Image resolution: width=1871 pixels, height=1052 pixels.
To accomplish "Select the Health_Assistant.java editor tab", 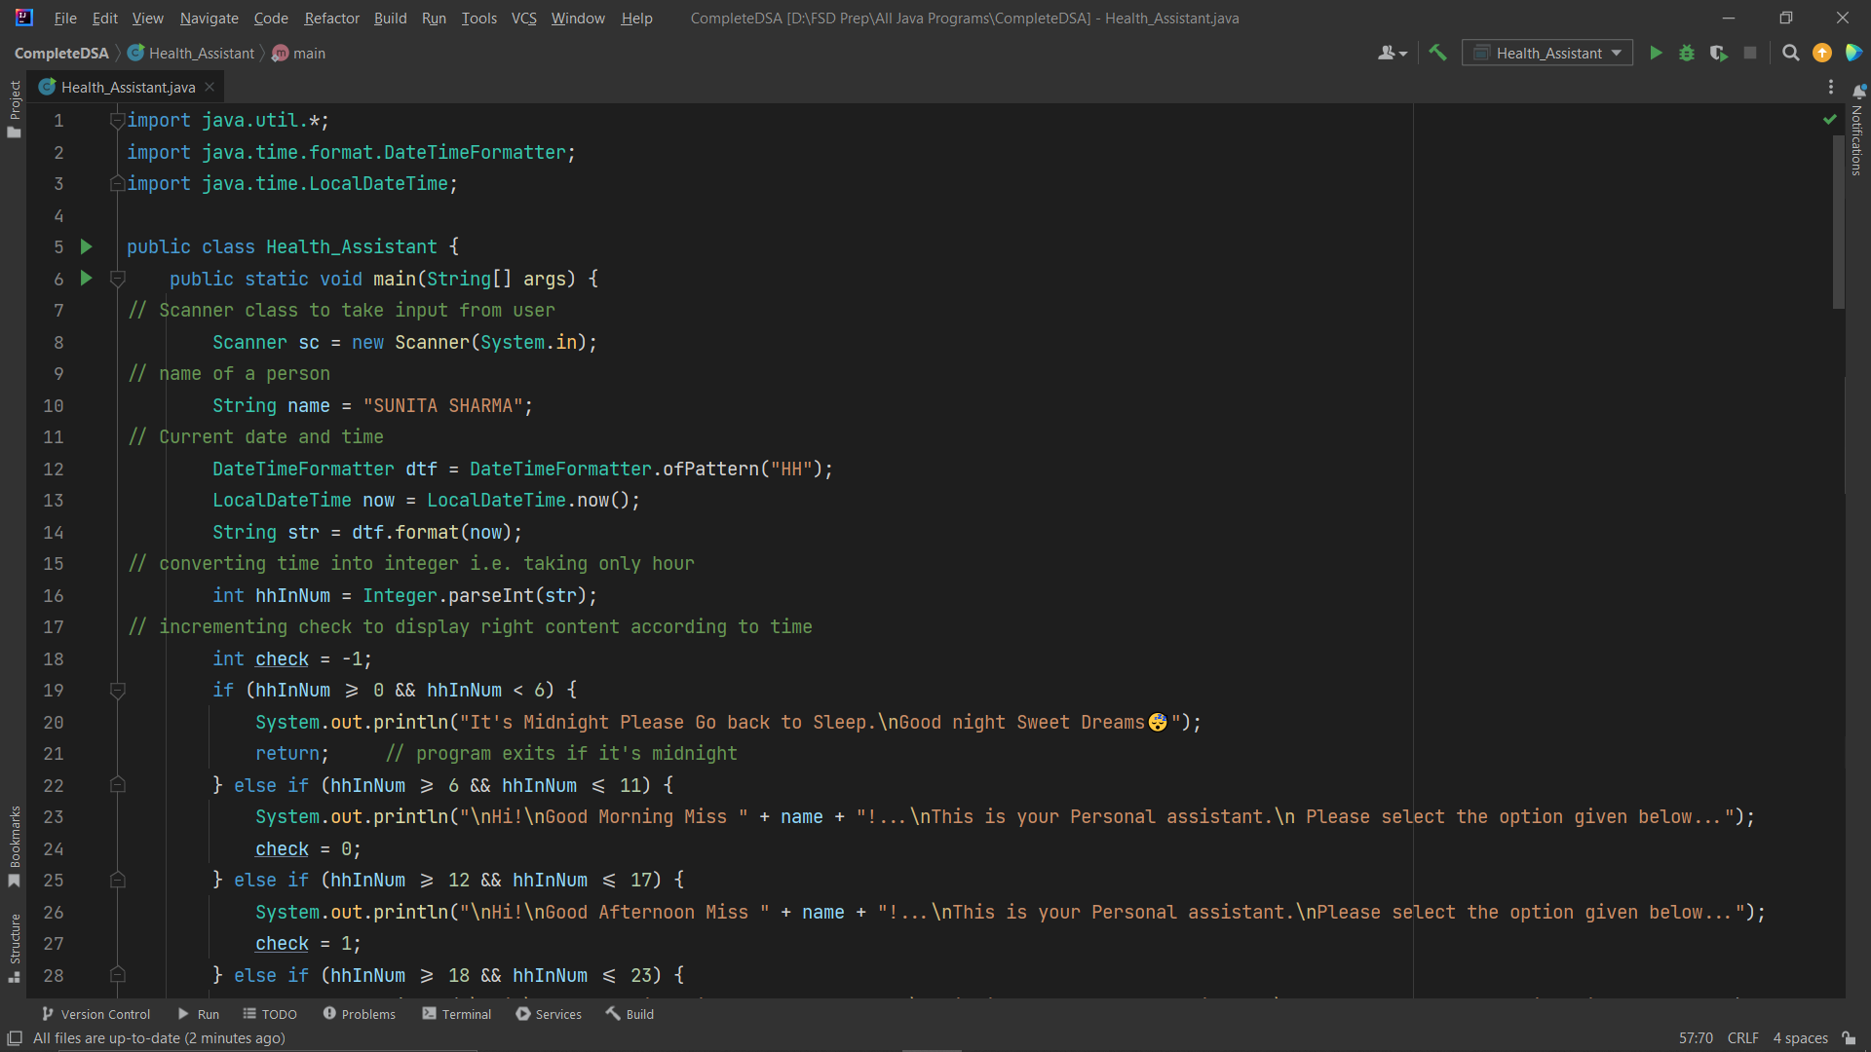I will click(128, 88).
